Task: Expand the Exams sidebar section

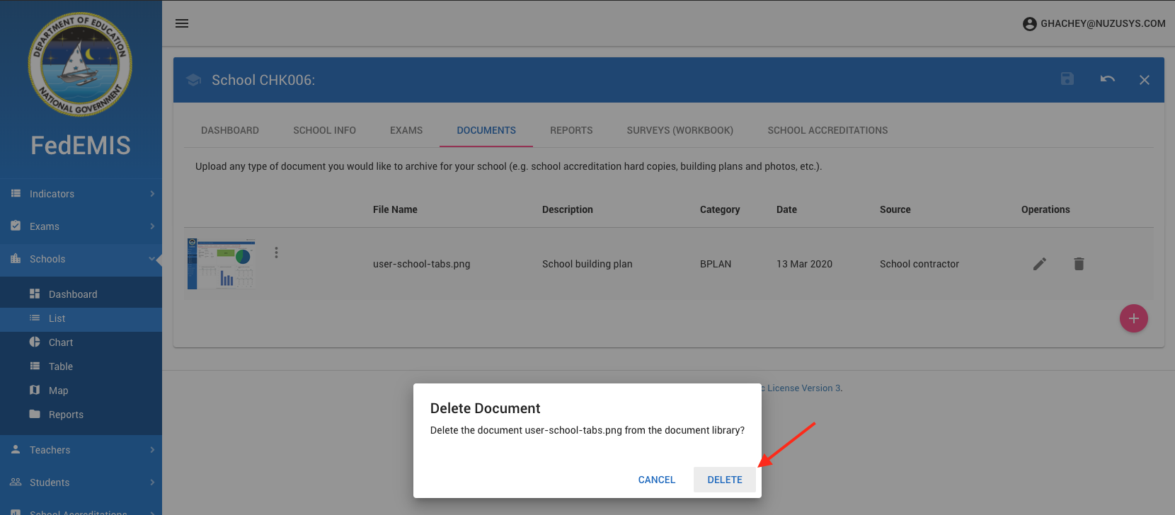Action: (x=81, y=226)
